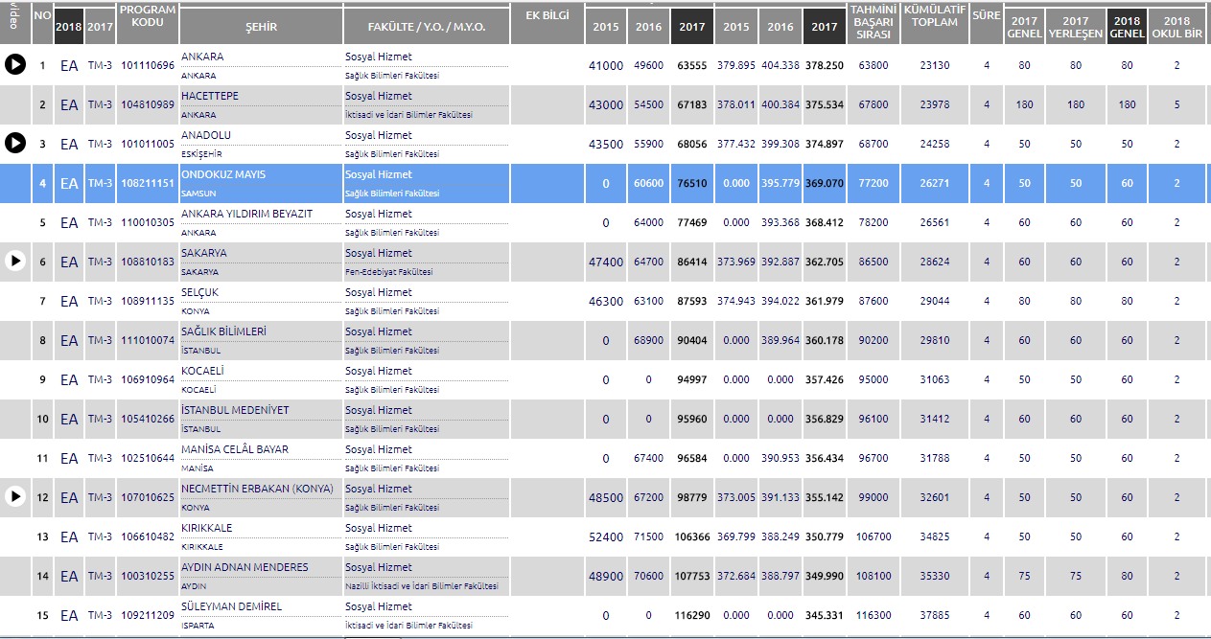Image resolution: width=1211 pixels, height=639 pixels.
Task: Play the video for Ankara row
Action: pos(15,65)
